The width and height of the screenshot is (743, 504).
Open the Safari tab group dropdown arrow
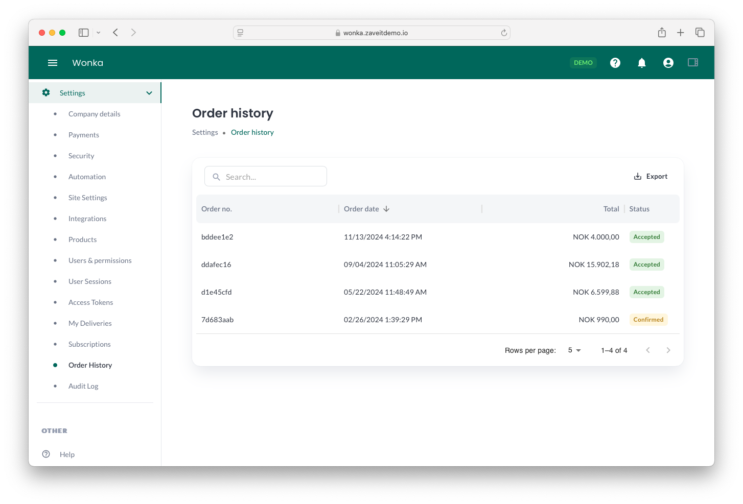click(x=98, y=33)
